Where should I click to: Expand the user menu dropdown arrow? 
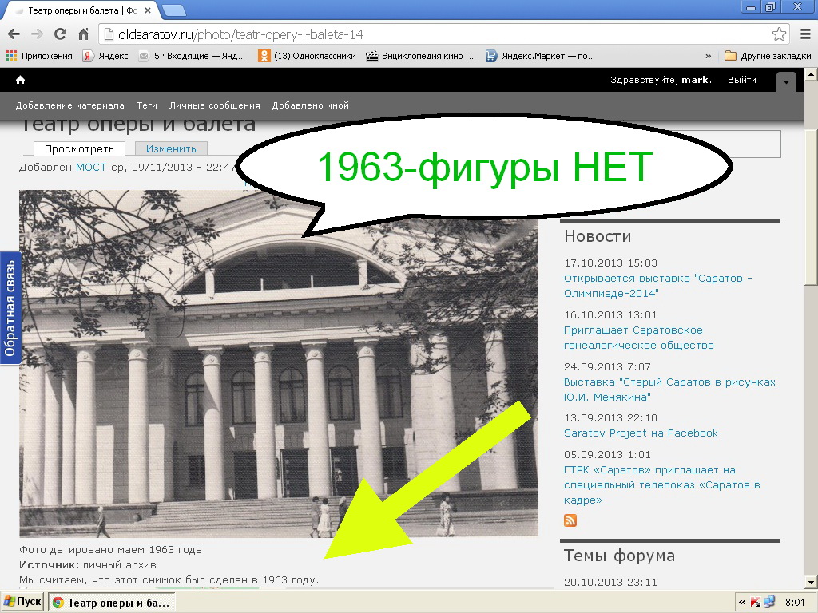786,82
